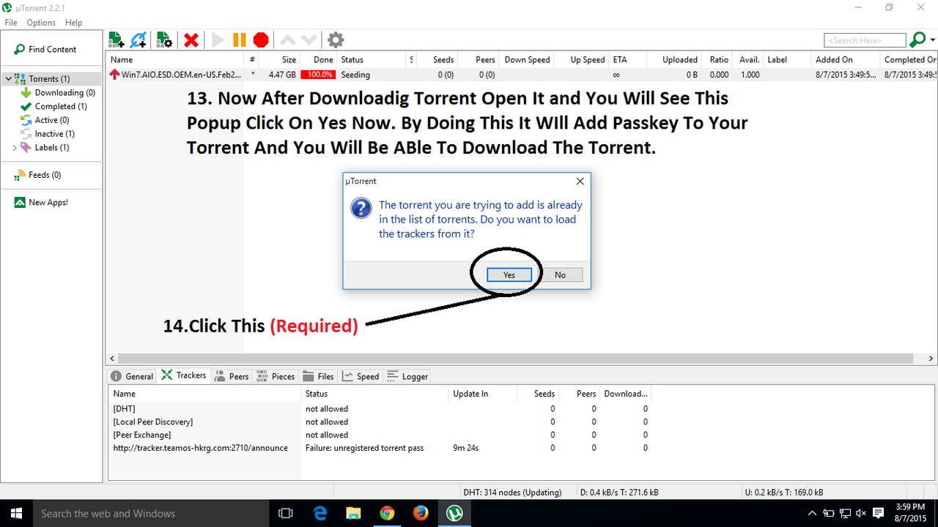Viewport: 938px width, 527px height.
Task: Click the 100.0% Done progress bar
Action: 318,75
